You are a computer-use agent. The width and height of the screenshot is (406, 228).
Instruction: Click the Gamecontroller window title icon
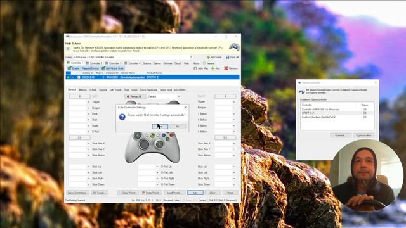299,82
